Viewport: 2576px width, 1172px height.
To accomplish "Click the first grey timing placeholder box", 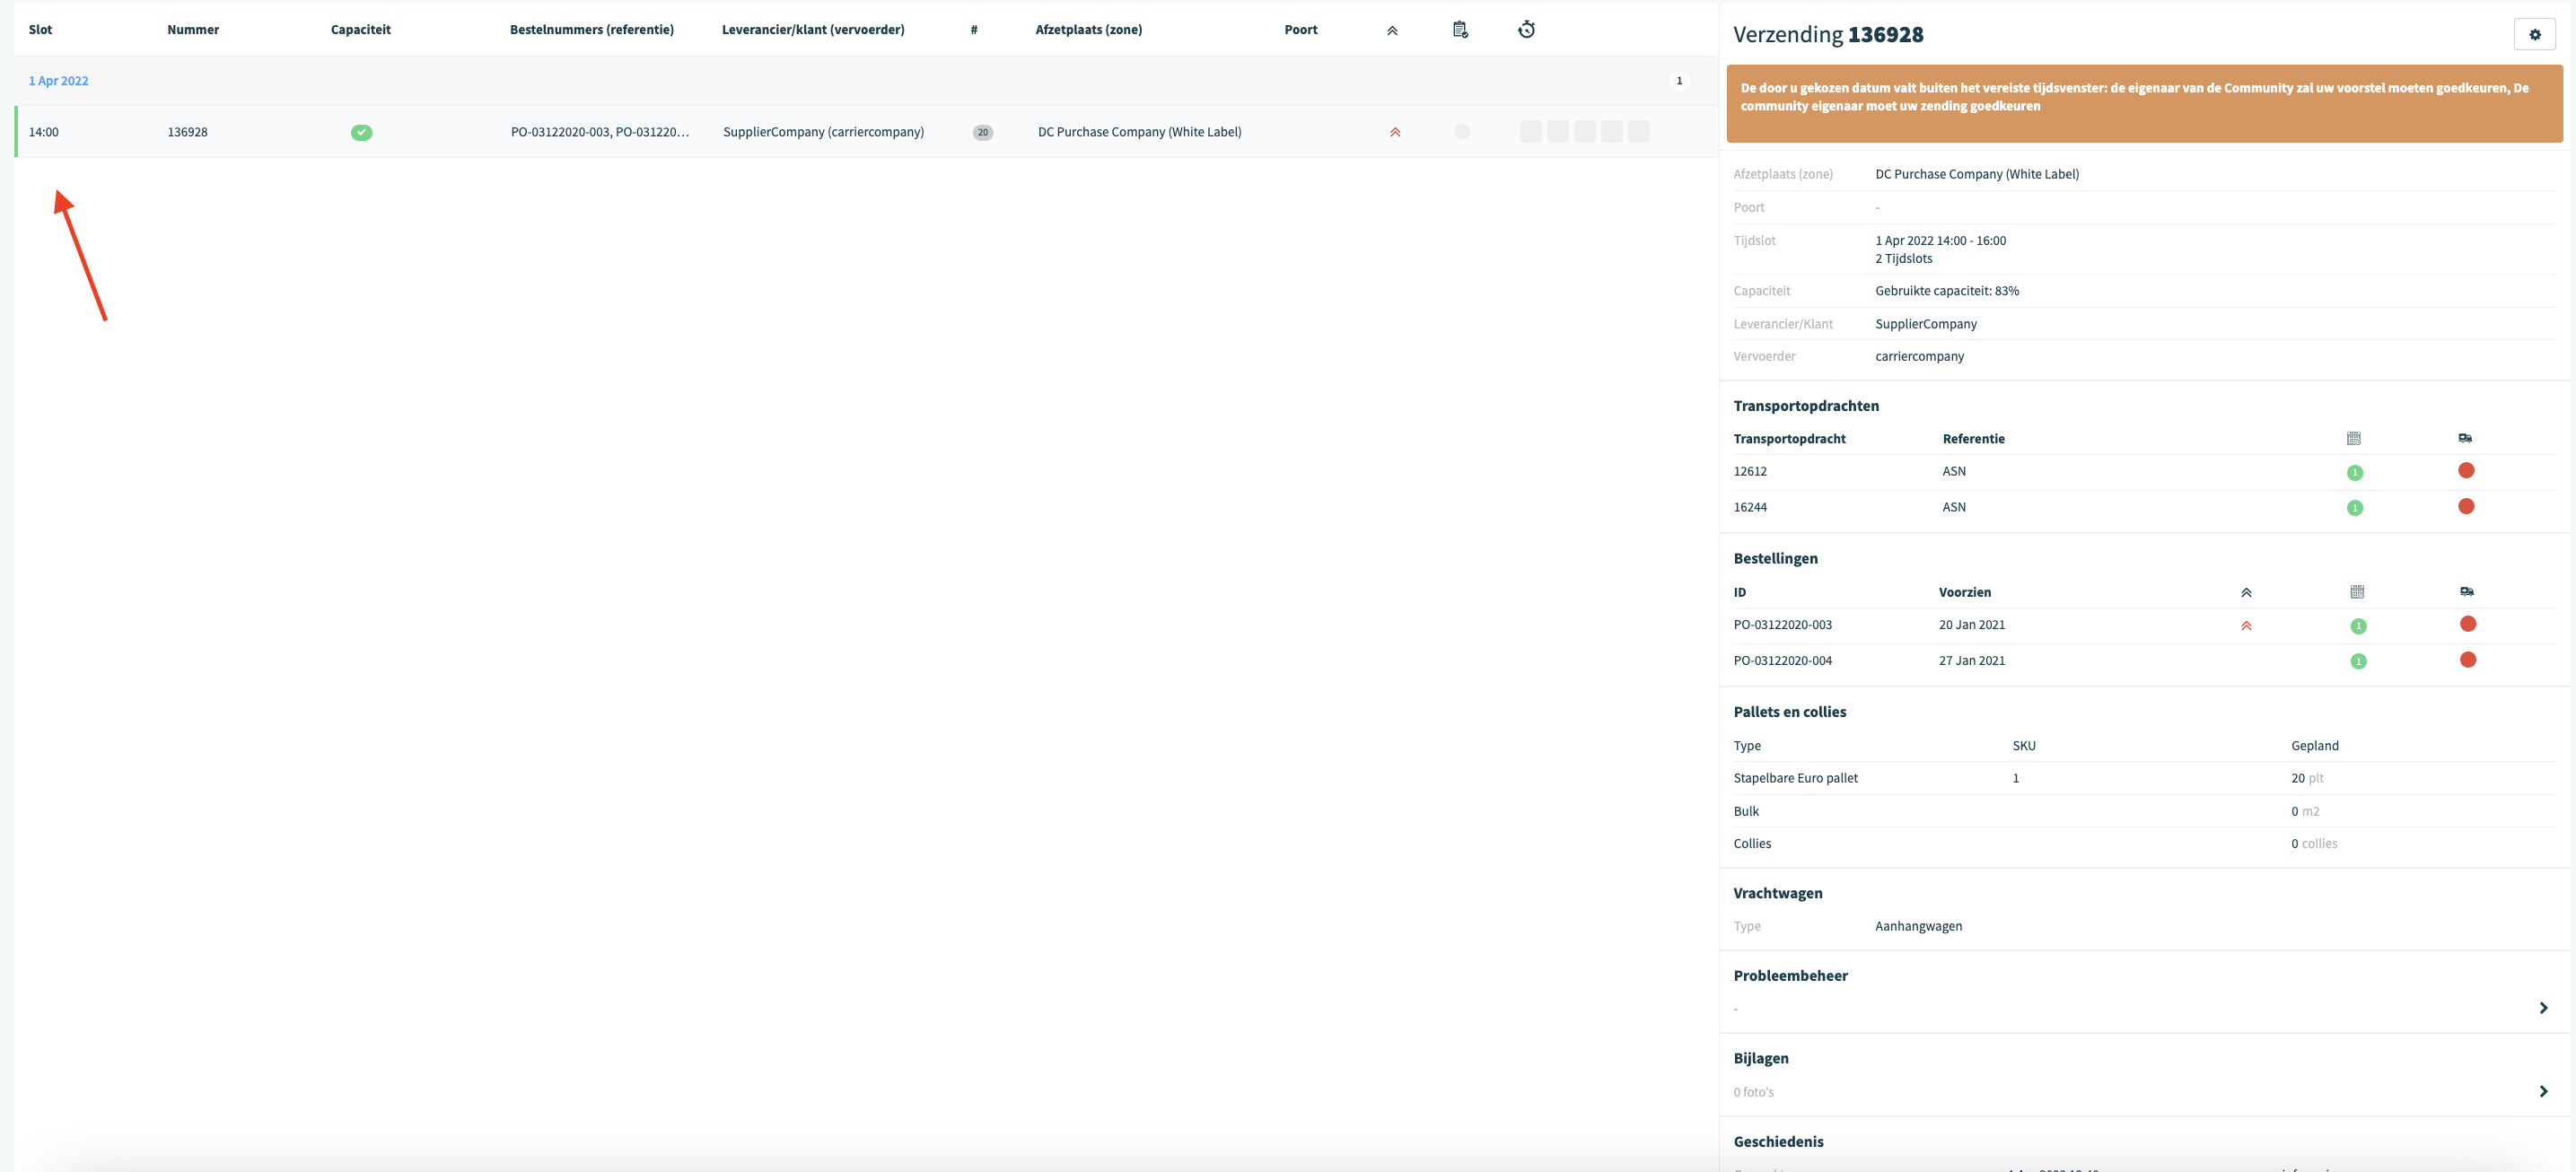I will pyautogui.click(x=1530, y=132).
